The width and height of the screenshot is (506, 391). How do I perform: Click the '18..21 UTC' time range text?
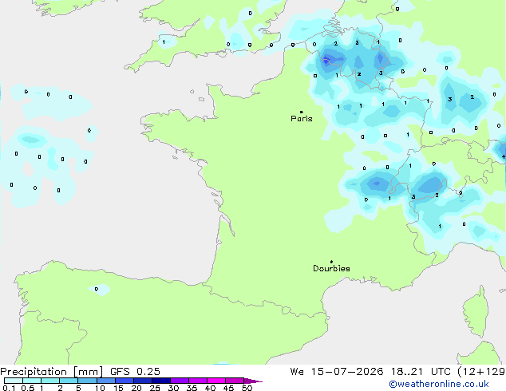(x=421, y=372)
